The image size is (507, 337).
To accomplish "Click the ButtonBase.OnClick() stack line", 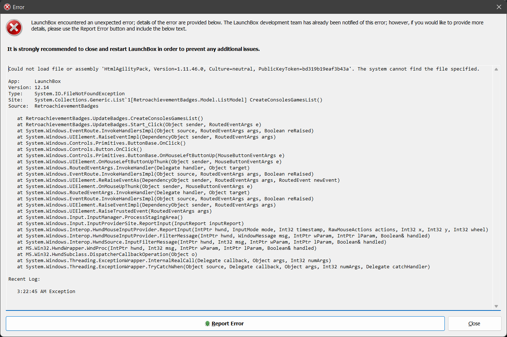I will [x=101, y=143].
